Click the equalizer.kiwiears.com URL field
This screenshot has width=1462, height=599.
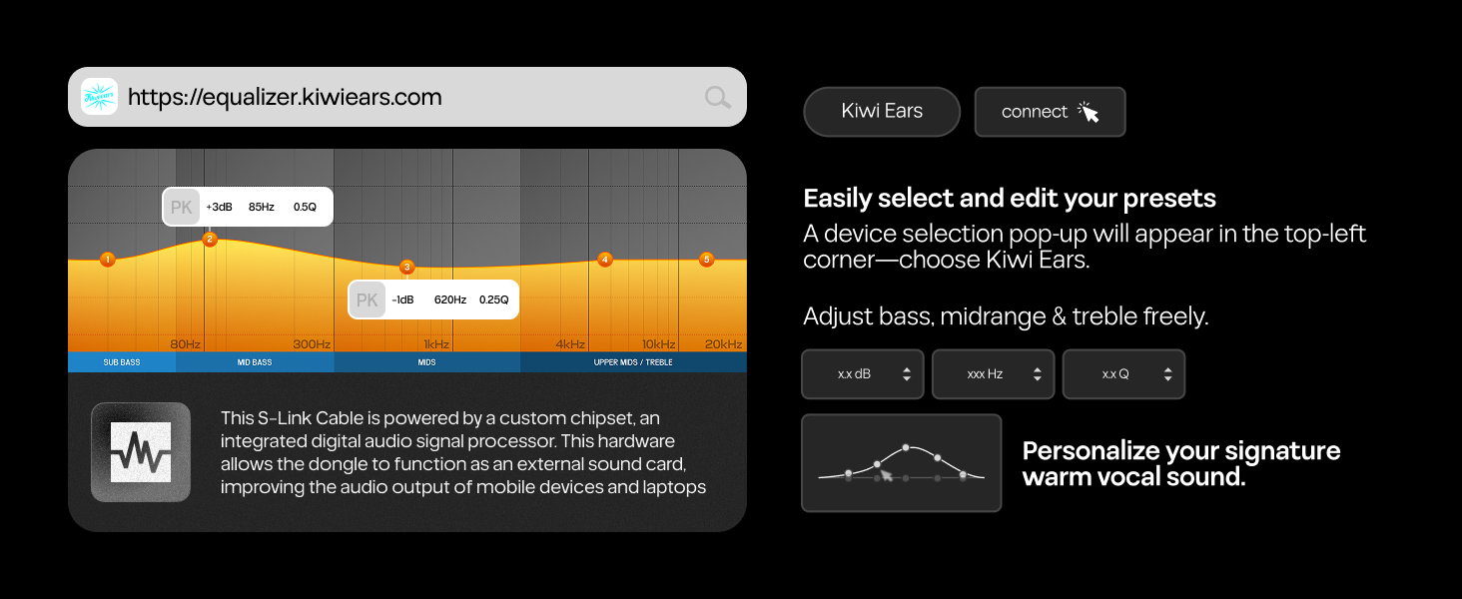[407, 97]
